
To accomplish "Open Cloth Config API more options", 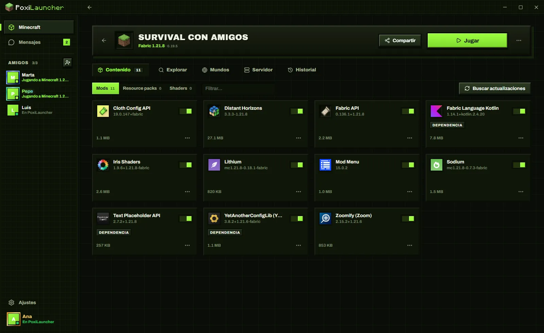I will [x=187, y=138].
